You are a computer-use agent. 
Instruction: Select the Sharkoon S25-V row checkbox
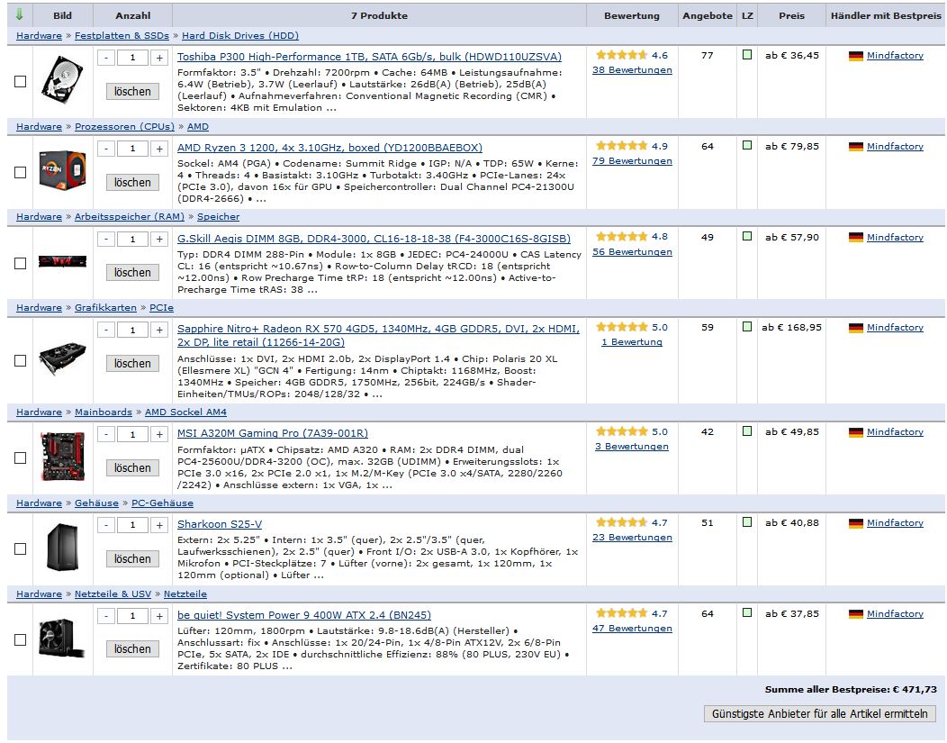coord(20,548)
